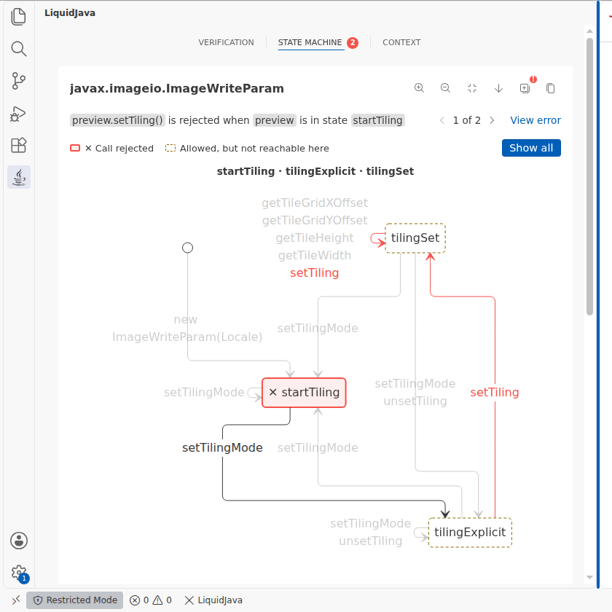The width and height of the screenshot is (612, 612).
Task: Click the View error link
Action: [535, 120]
